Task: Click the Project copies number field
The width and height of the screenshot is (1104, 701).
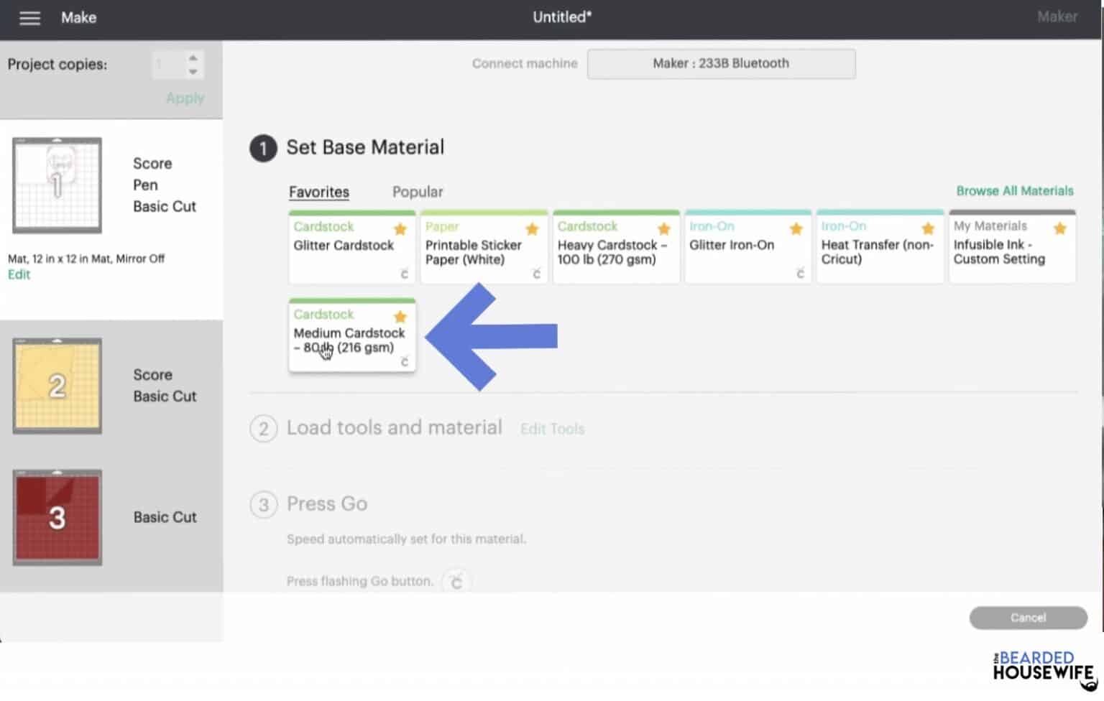Action: [x=167, y=65]
